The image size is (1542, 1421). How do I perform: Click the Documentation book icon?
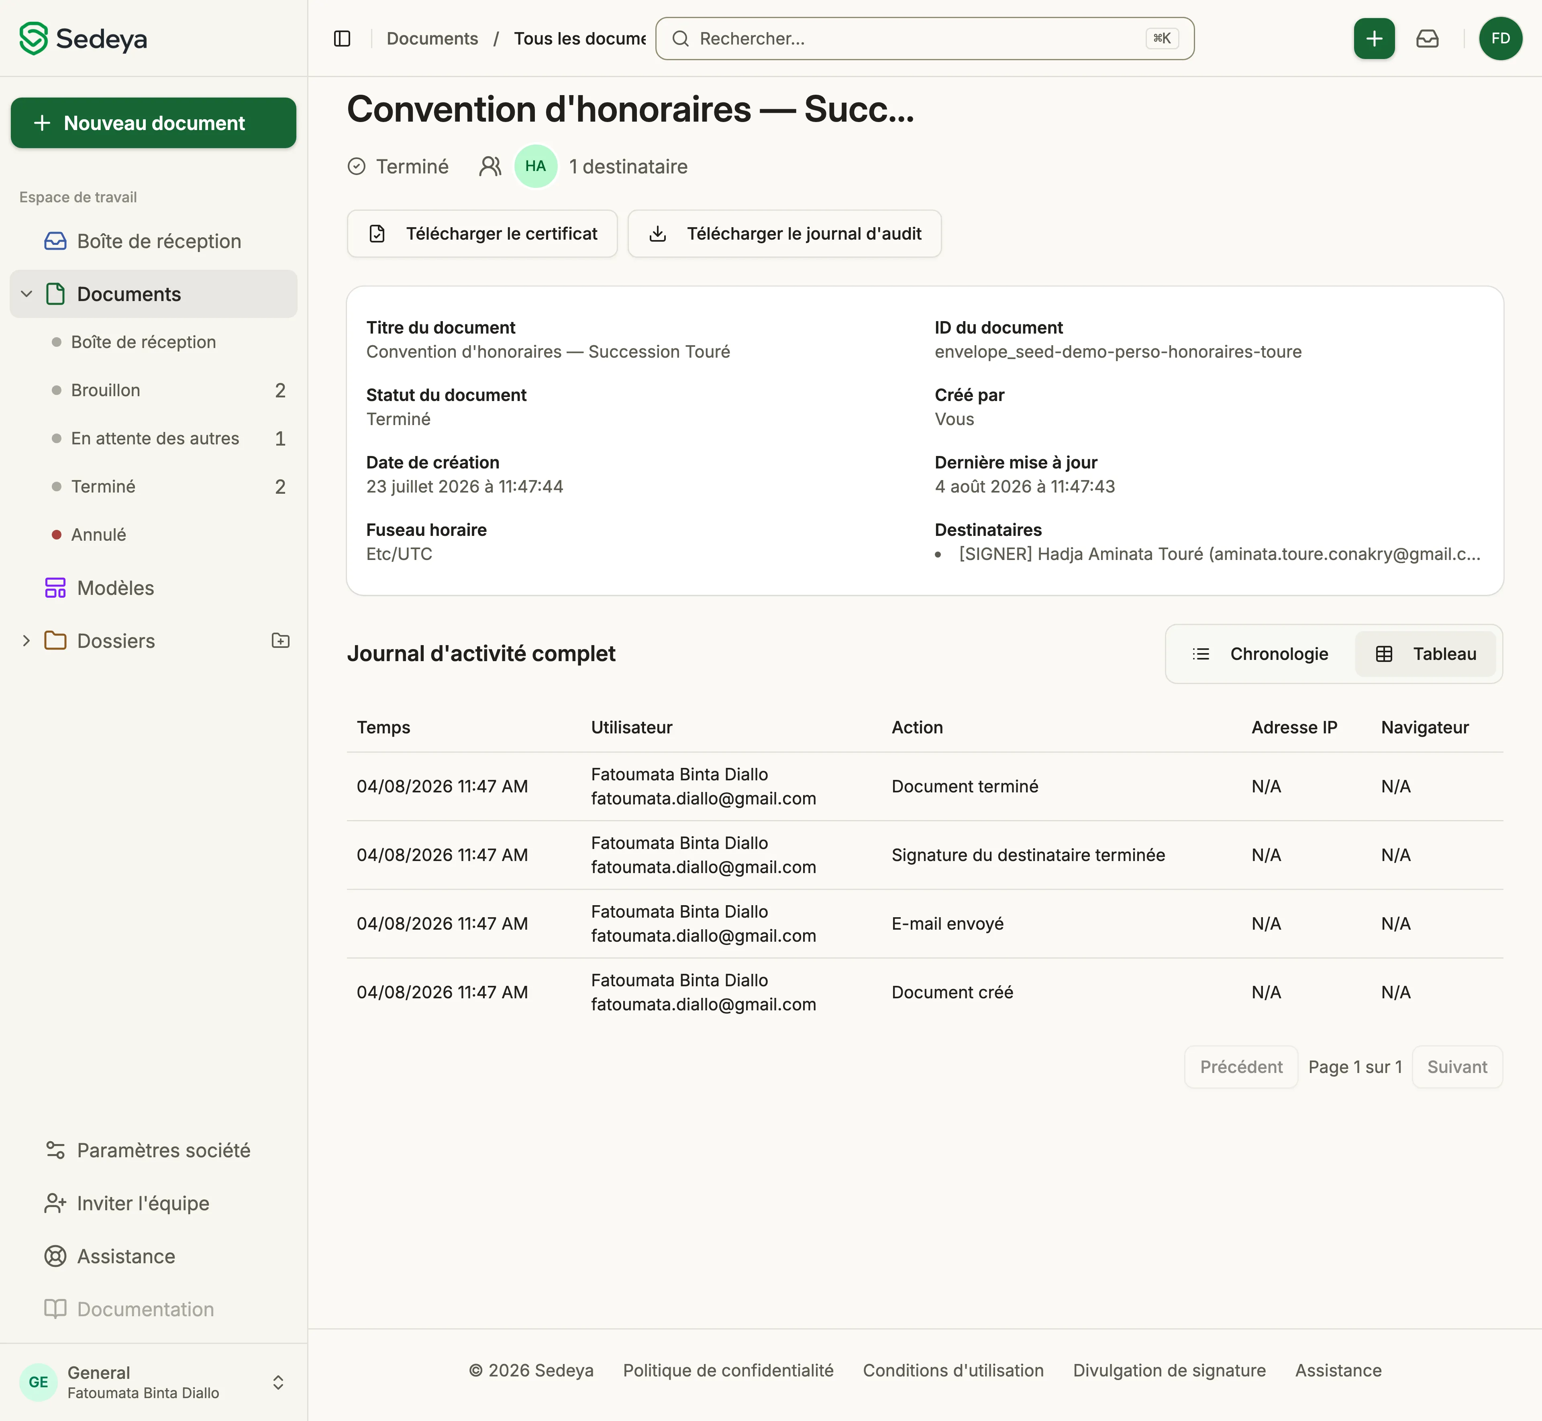(55, 1309)
